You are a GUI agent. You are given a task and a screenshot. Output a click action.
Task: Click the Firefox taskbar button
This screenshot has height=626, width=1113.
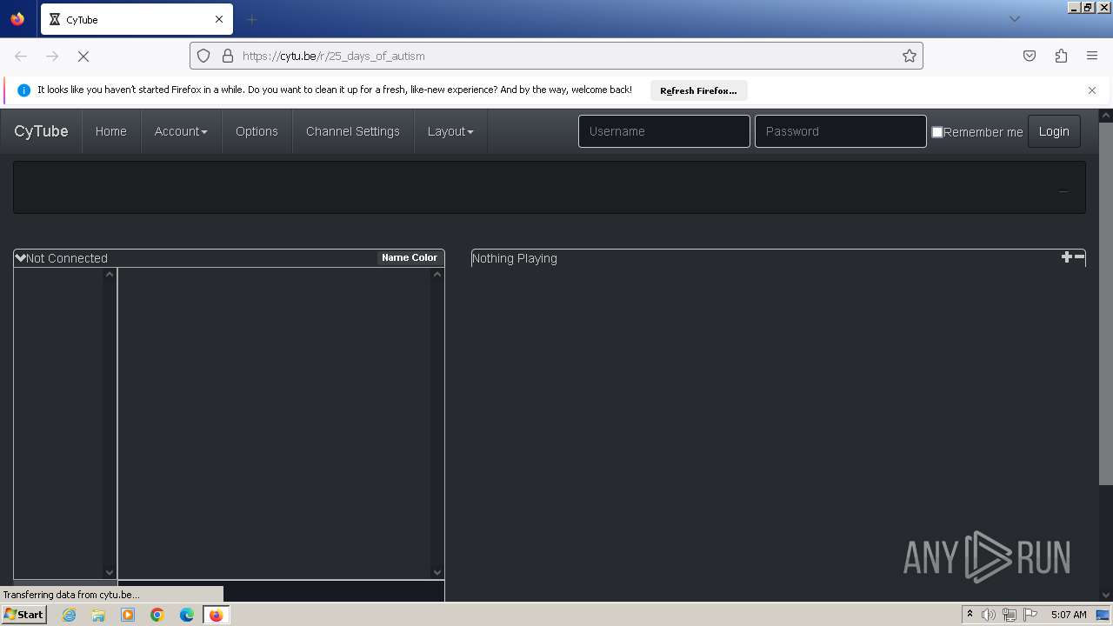click(217, 615)
